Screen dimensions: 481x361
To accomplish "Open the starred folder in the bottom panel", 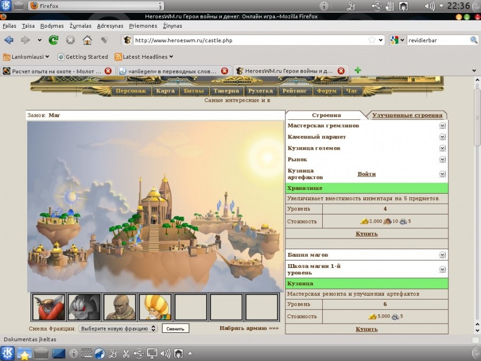I will [x=24, y=354].
